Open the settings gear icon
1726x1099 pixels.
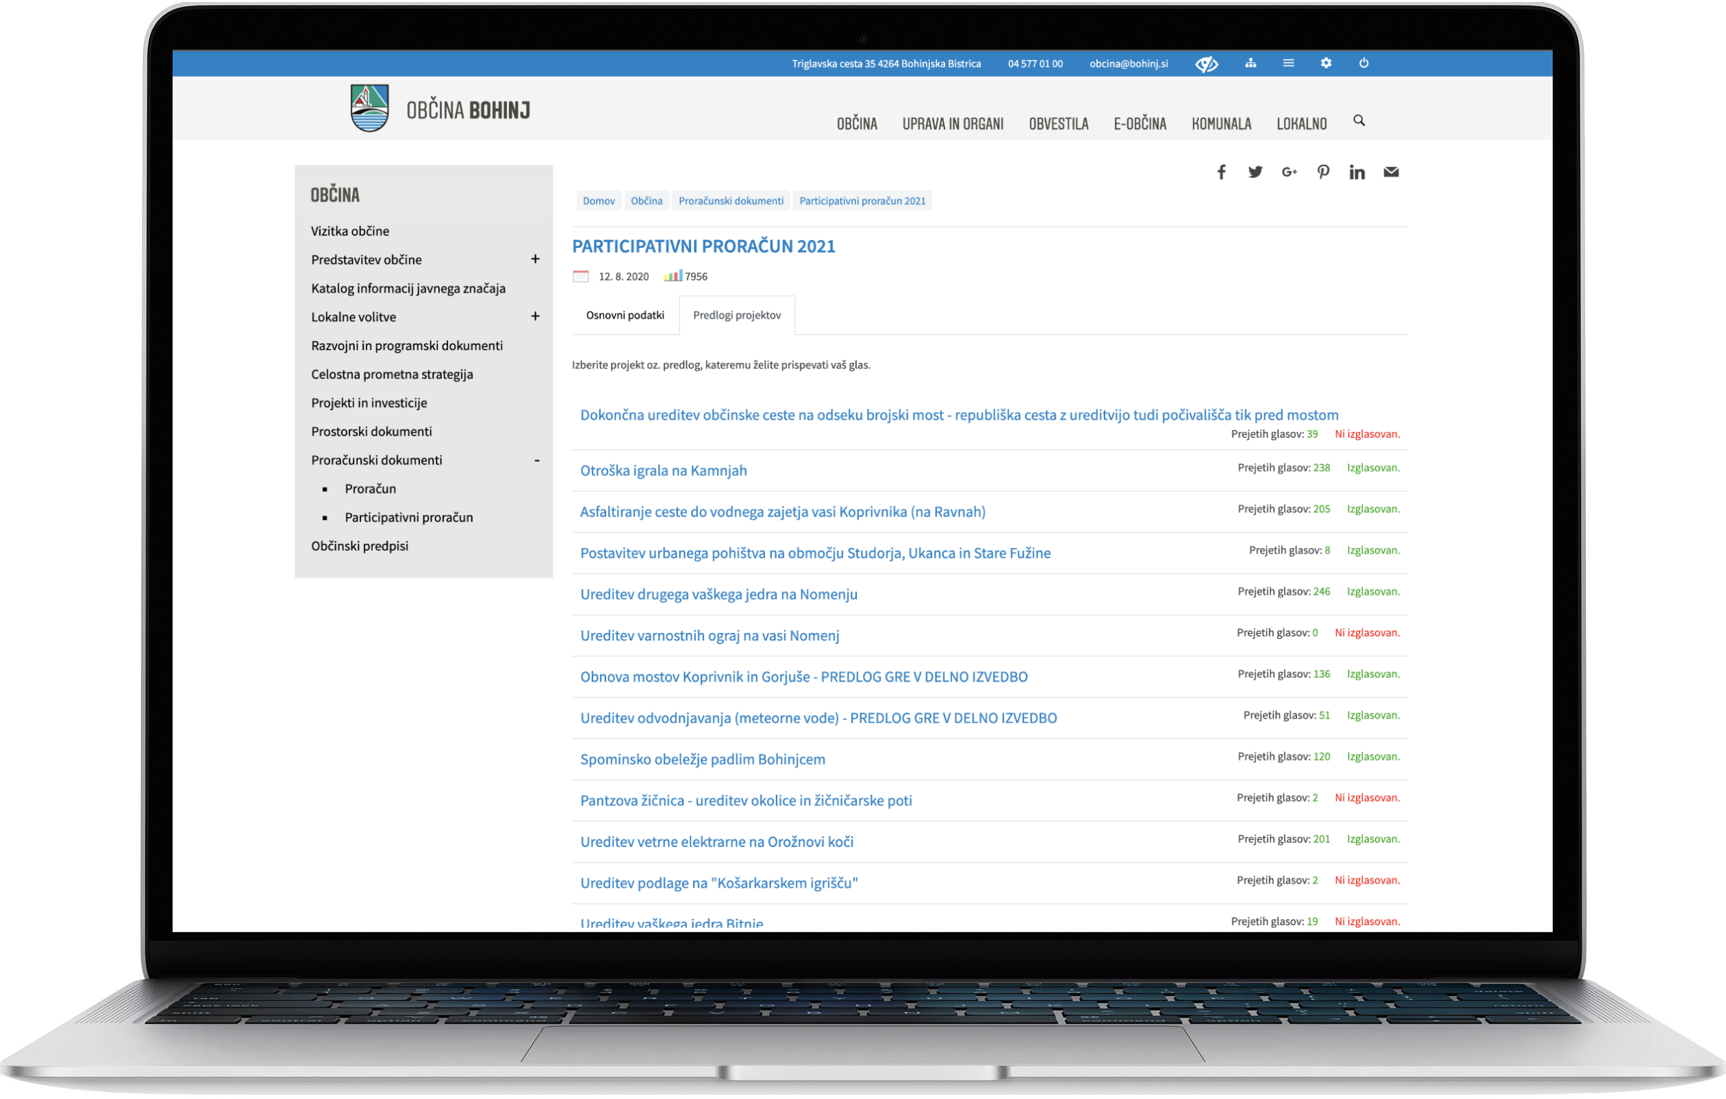[x=1326, y=63]
